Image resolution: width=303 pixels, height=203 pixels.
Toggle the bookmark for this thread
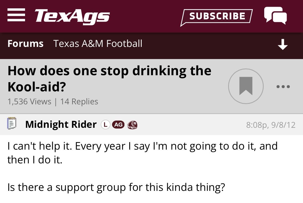point(246,86)
